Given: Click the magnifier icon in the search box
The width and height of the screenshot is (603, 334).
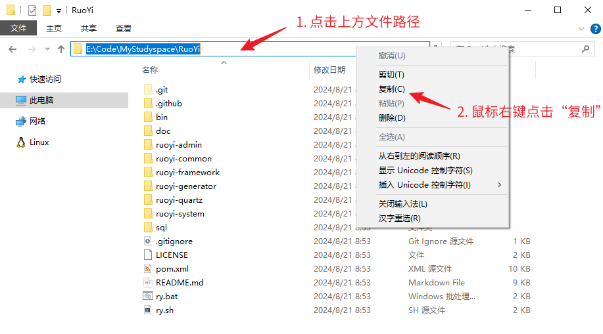Looking at the screenshot, I should (x=585, y=49).
